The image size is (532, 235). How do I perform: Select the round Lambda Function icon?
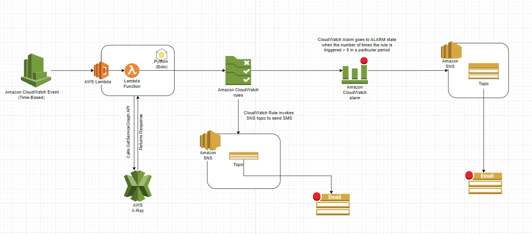click(x=132, y=71)
